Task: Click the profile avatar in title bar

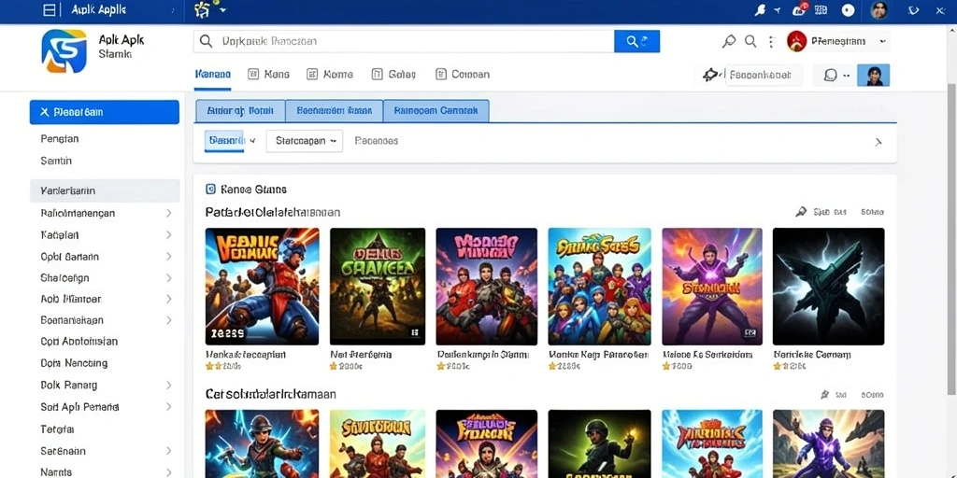Action: pyautogui.click(x=878, y=9)
